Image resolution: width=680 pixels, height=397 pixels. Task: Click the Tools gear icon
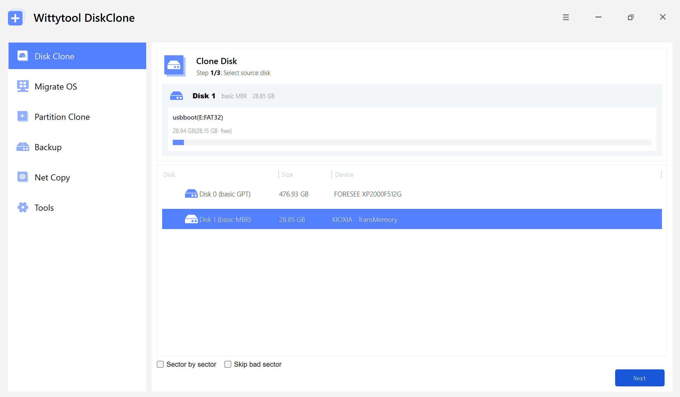pos(23,207)
